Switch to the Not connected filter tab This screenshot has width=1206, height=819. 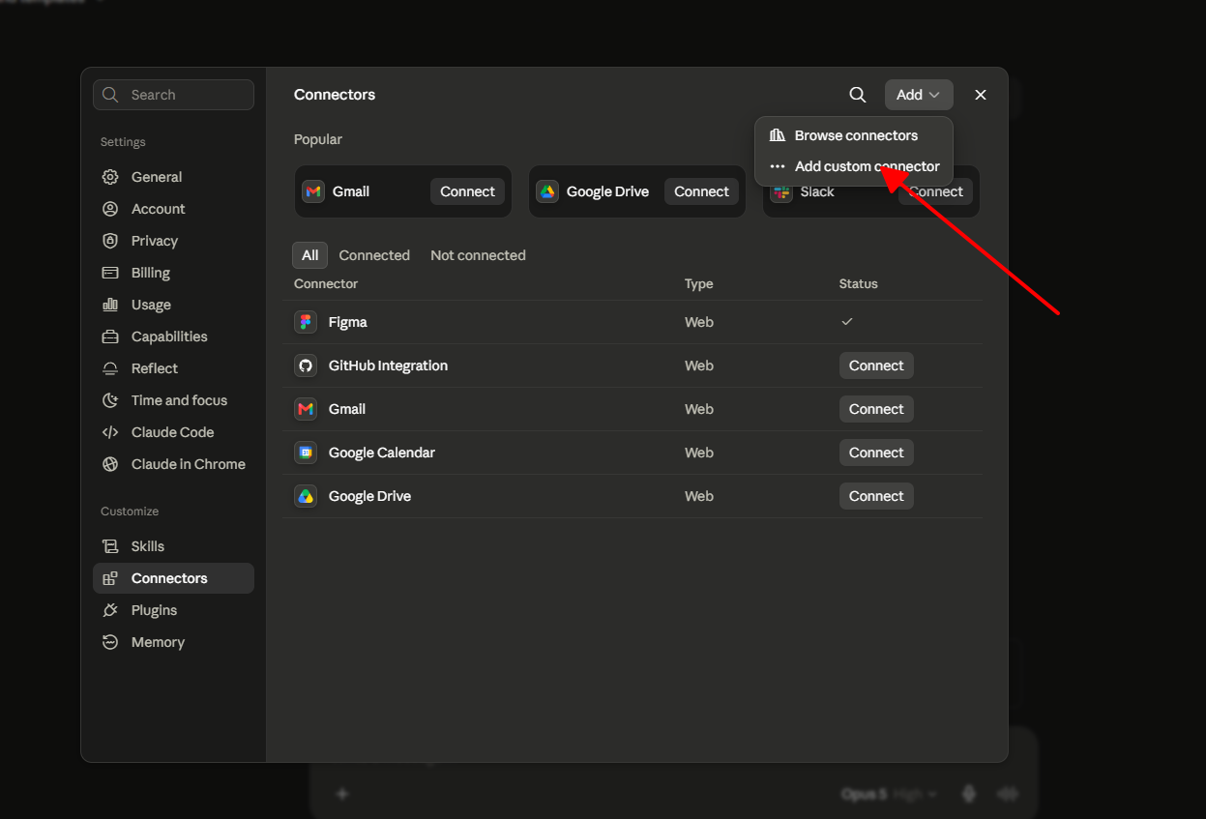click(478, 255)
